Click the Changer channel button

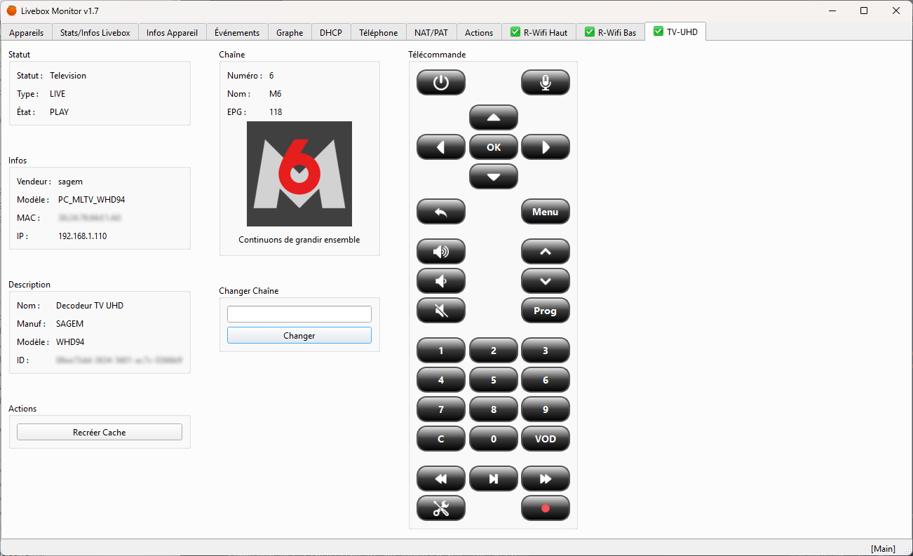[x=299, y=336]
